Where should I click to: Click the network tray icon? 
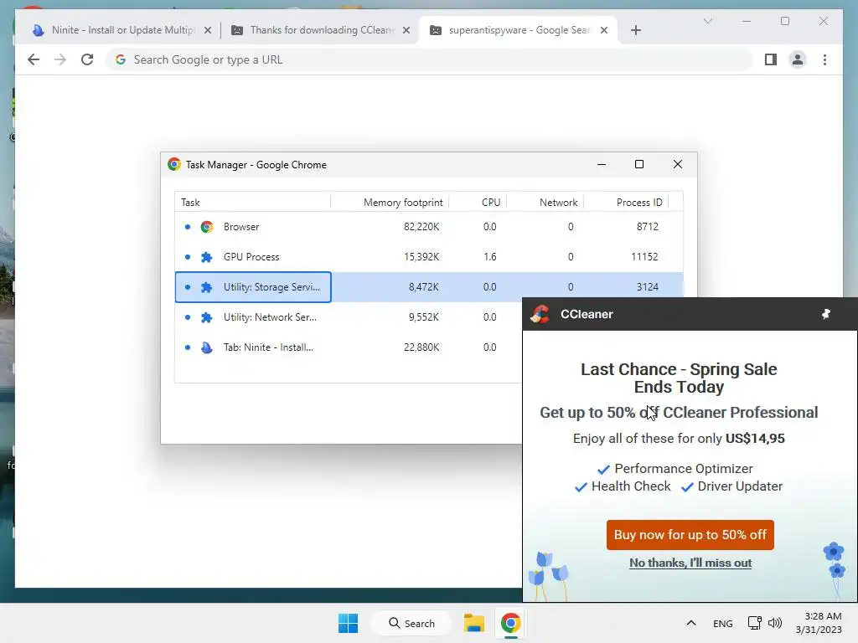pos(755,623)
